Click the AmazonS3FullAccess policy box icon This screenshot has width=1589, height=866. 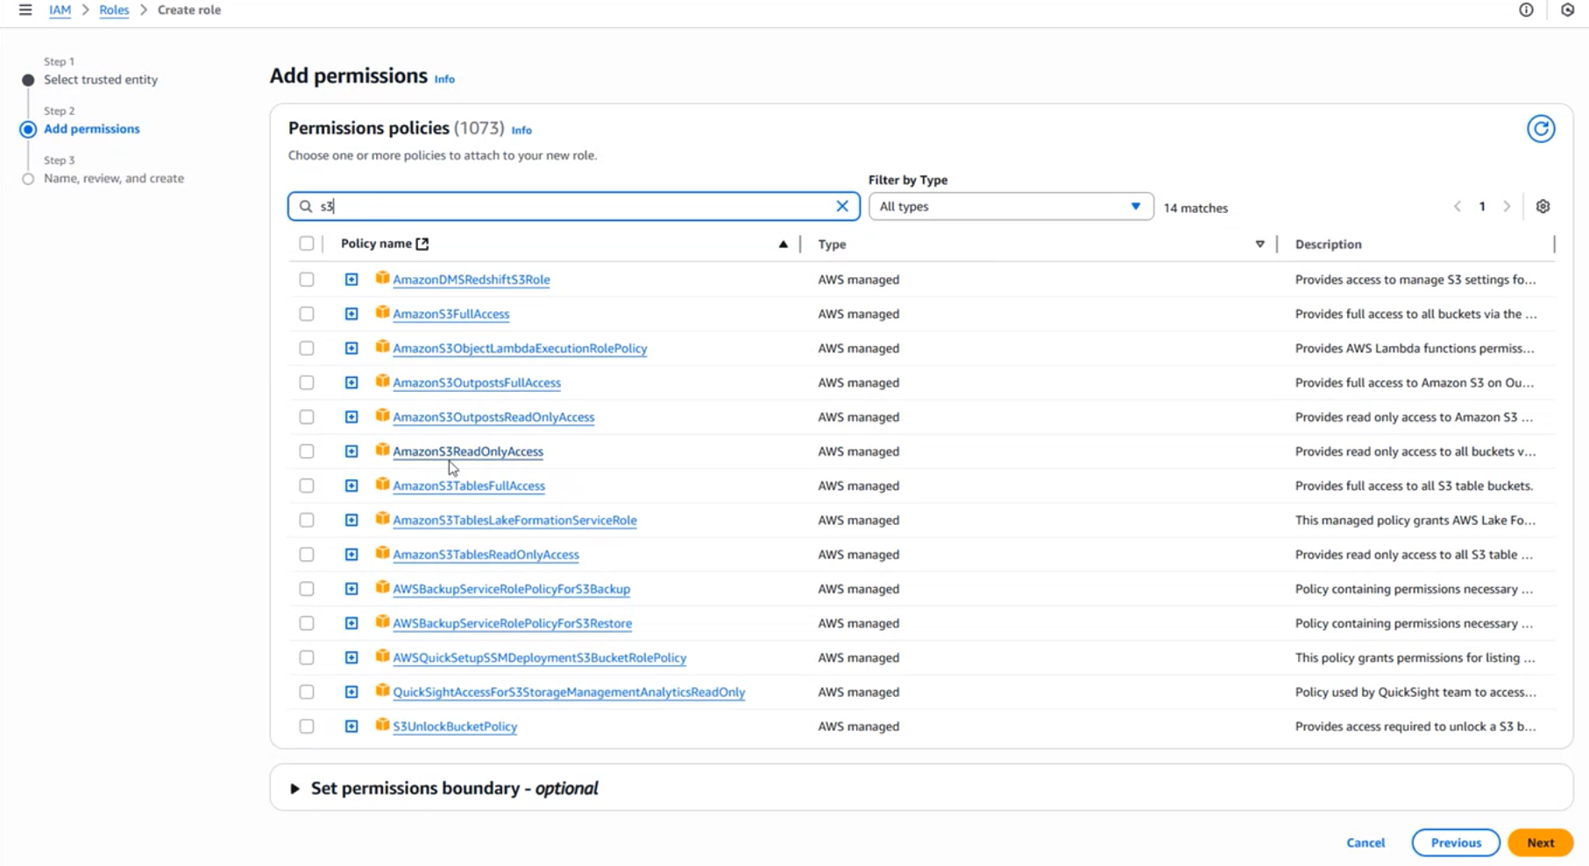[x=382, y=313]
